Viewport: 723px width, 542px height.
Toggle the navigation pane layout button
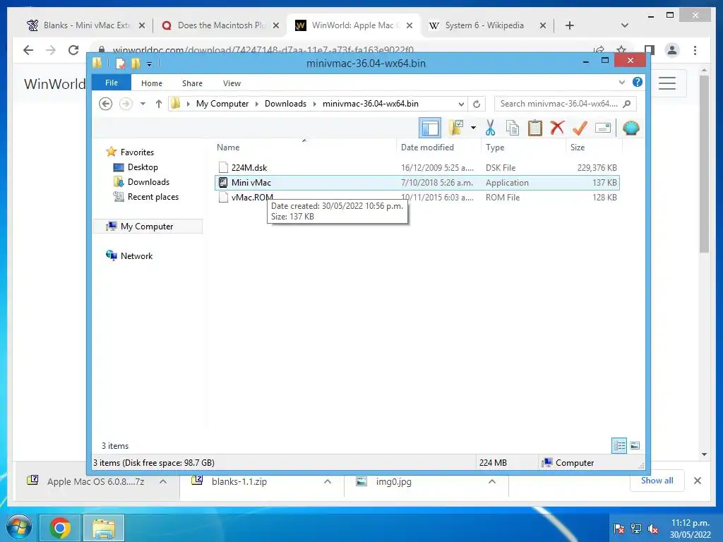430,128
